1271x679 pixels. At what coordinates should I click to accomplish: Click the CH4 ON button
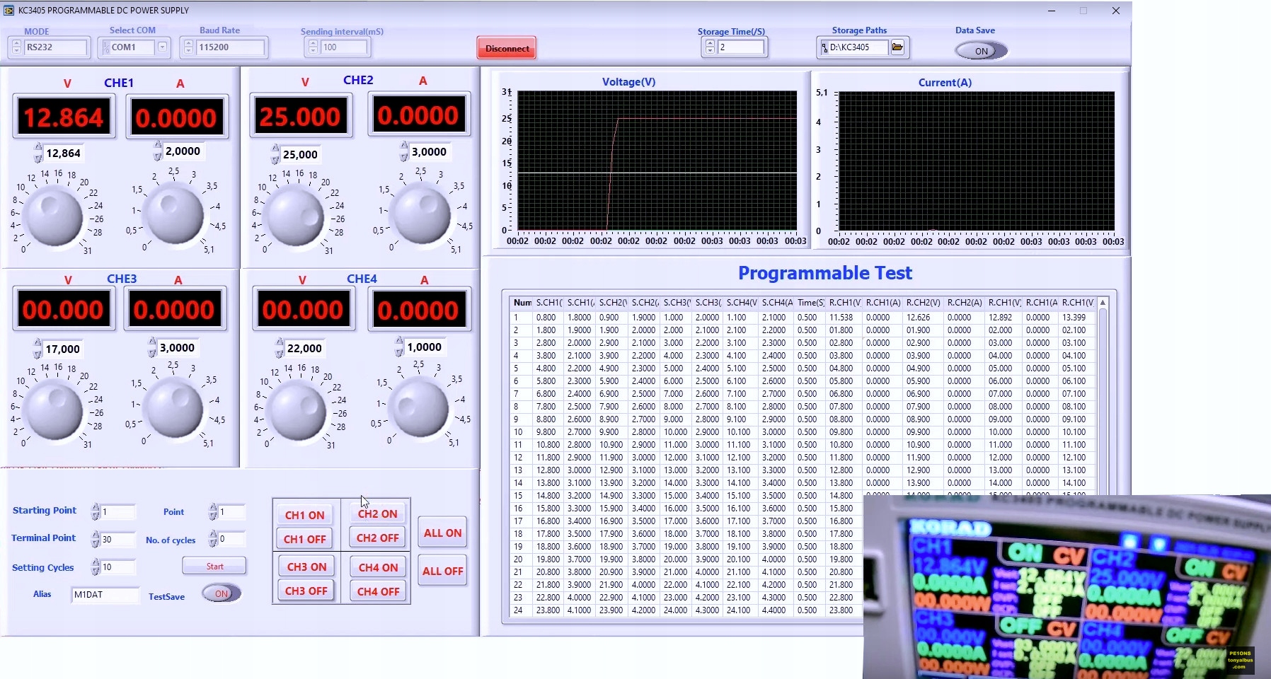(379, 567)
